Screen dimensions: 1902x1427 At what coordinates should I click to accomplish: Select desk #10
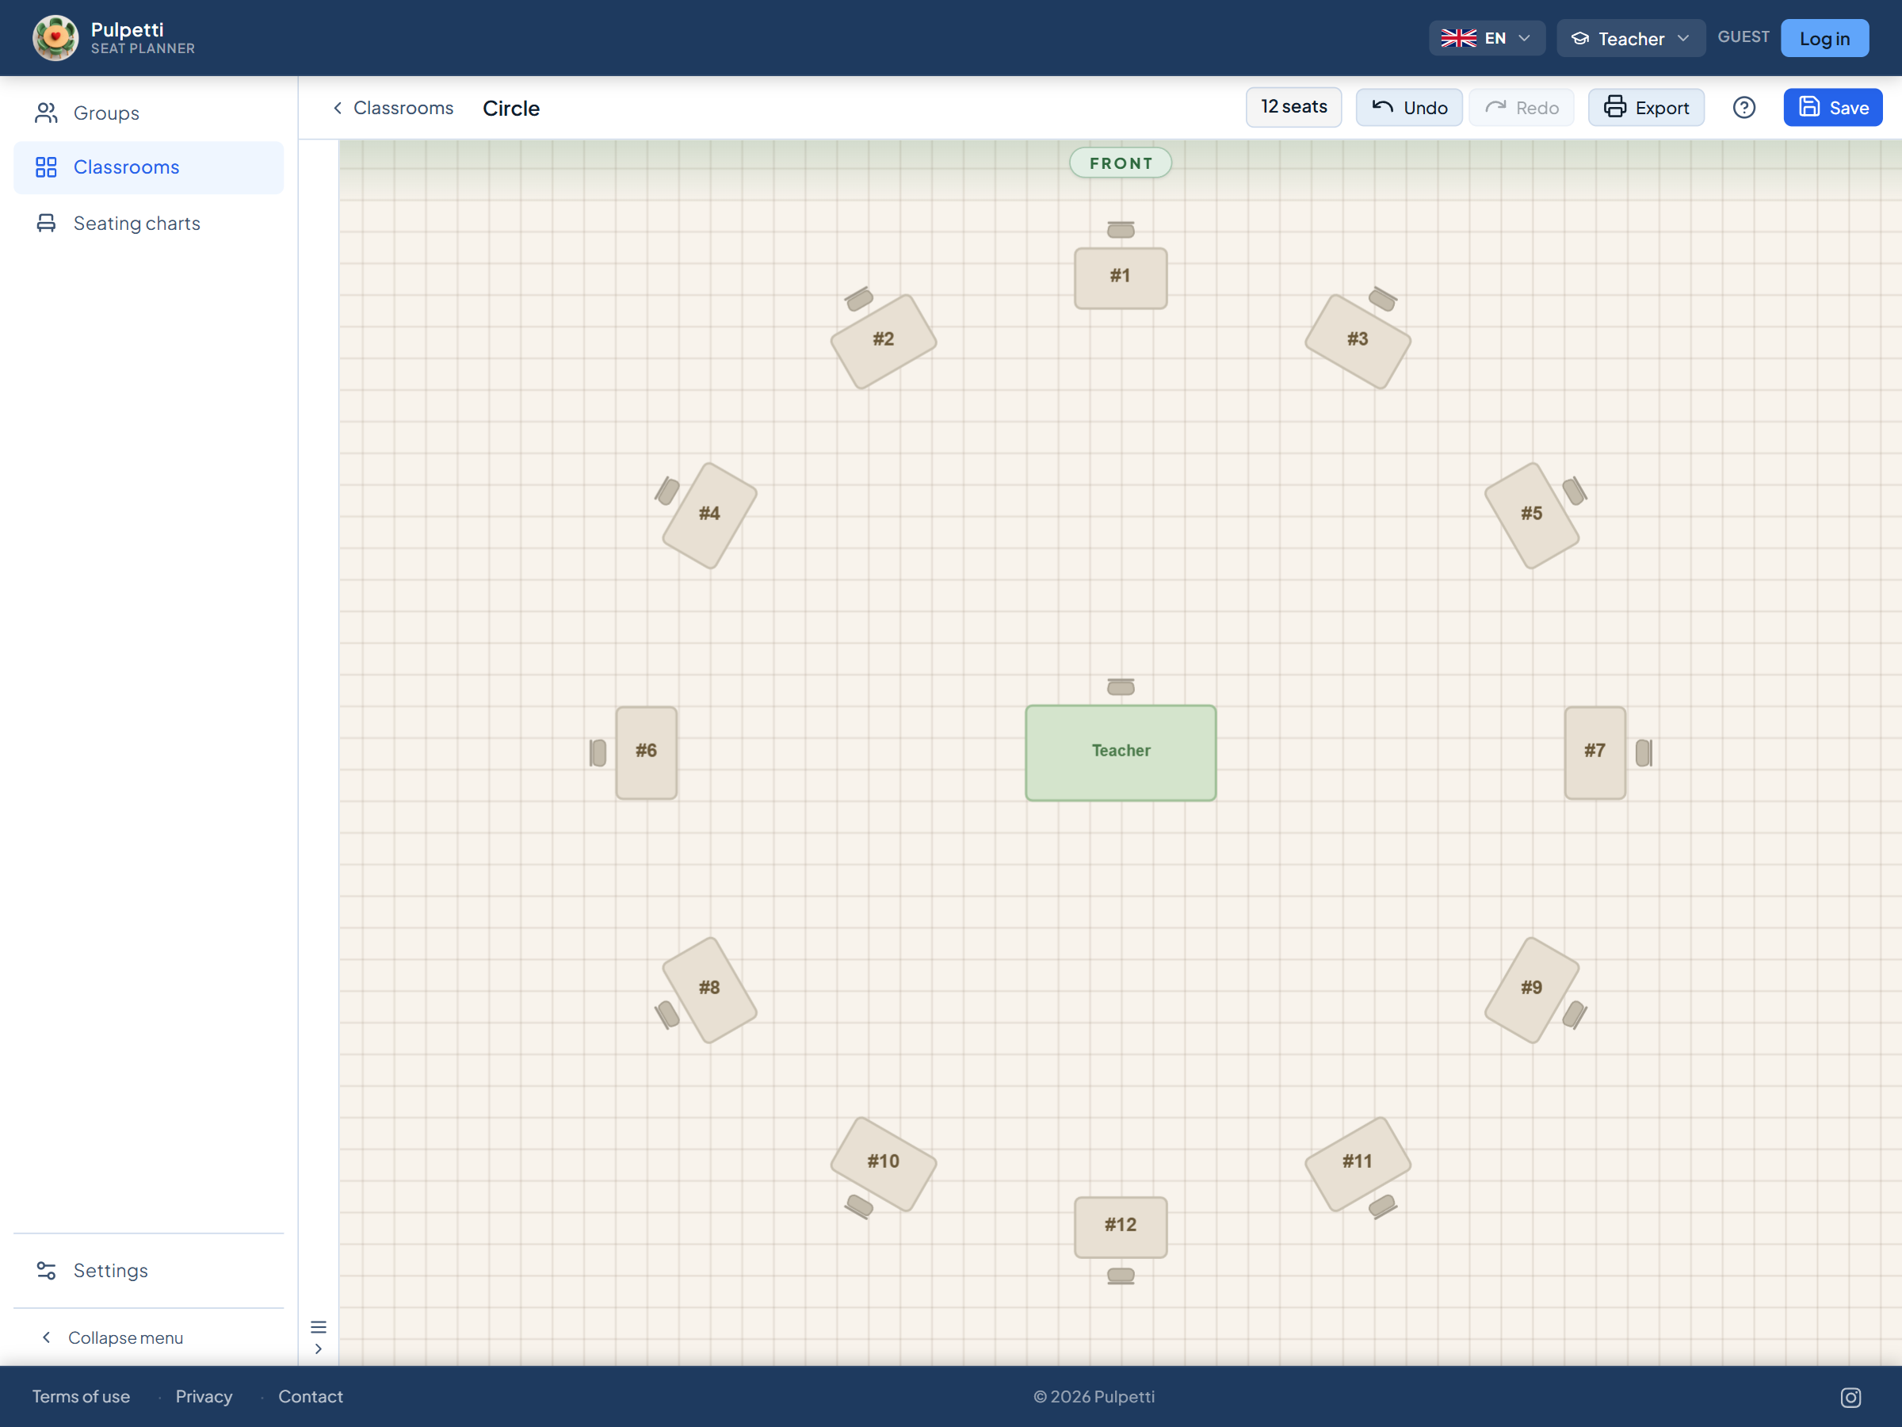click(883, 1164)
